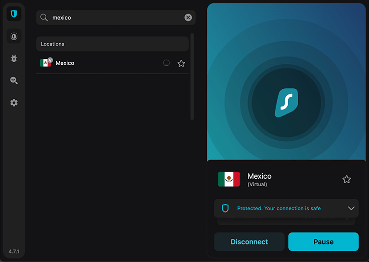
Task: Connect to Mexico in the locations list
Action: (x=112, y=63)
